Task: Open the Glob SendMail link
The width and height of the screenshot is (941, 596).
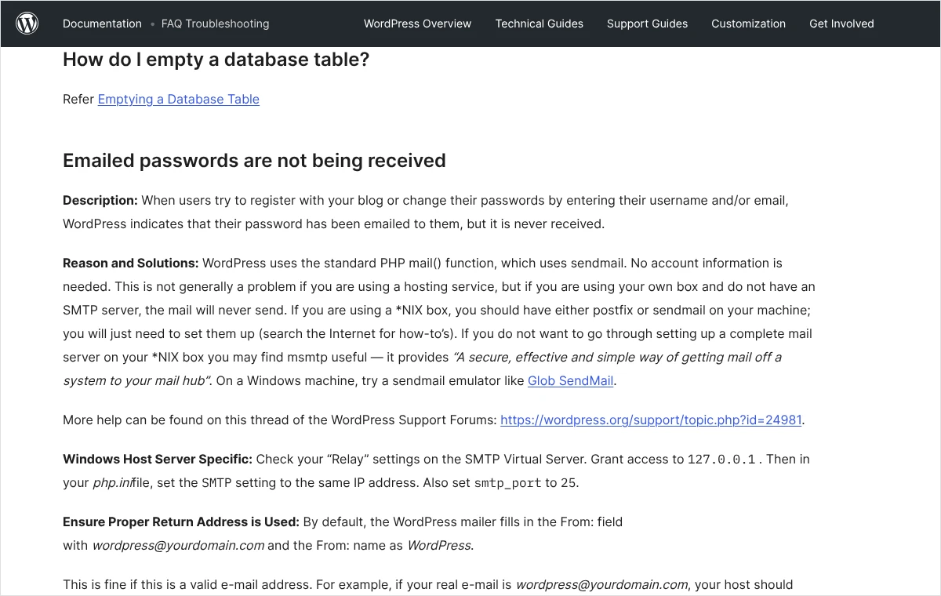Action: pyautogui.click(x=570, y=380)
